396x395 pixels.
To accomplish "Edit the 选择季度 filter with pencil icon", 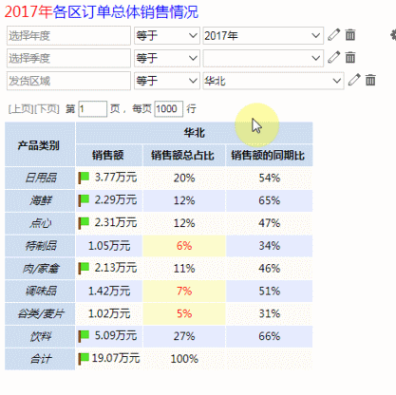I will tap(334, 57).
